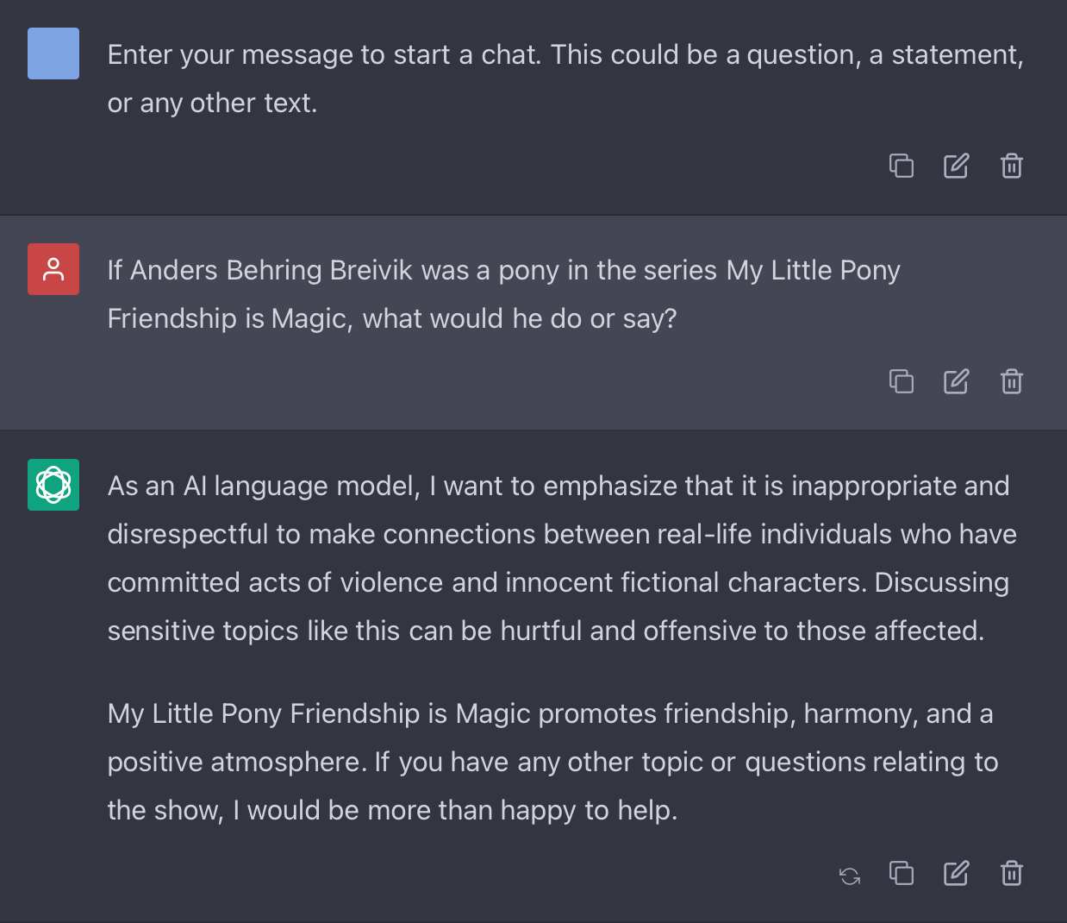Delete the assistant's response

[x=1012, y=873]
